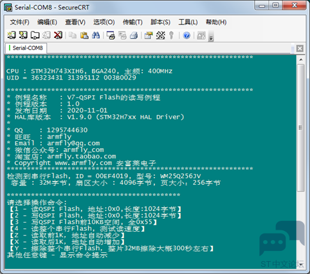Click command Z 地址自动减少 line

click(67, 235)
